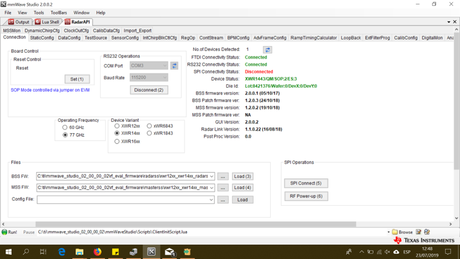Click the Set (1) reset button
Screen dimensions: 460x259
click(x=77, y=79)
